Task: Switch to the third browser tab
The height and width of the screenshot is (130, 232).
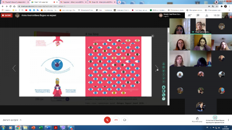Action: click(x=73, y=2)
